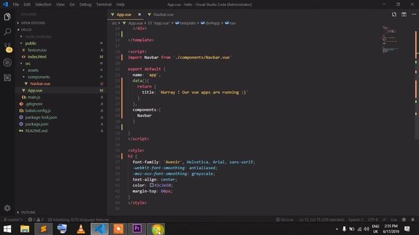Open the Manage gear menu
Image resolution: width=419 pixels, height=235 pixels.
pos(7,208)
